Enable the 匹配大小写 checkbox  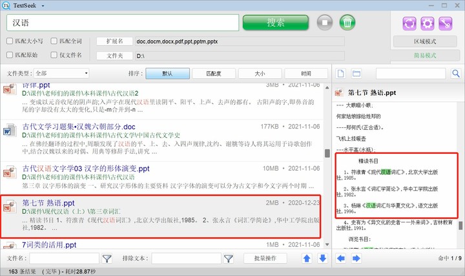point(10,41)
